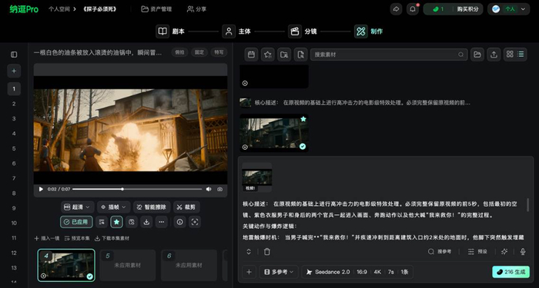Open the calendar filter in asset toolbar
This screenshot has height=288, width=539.
[251, 55]
